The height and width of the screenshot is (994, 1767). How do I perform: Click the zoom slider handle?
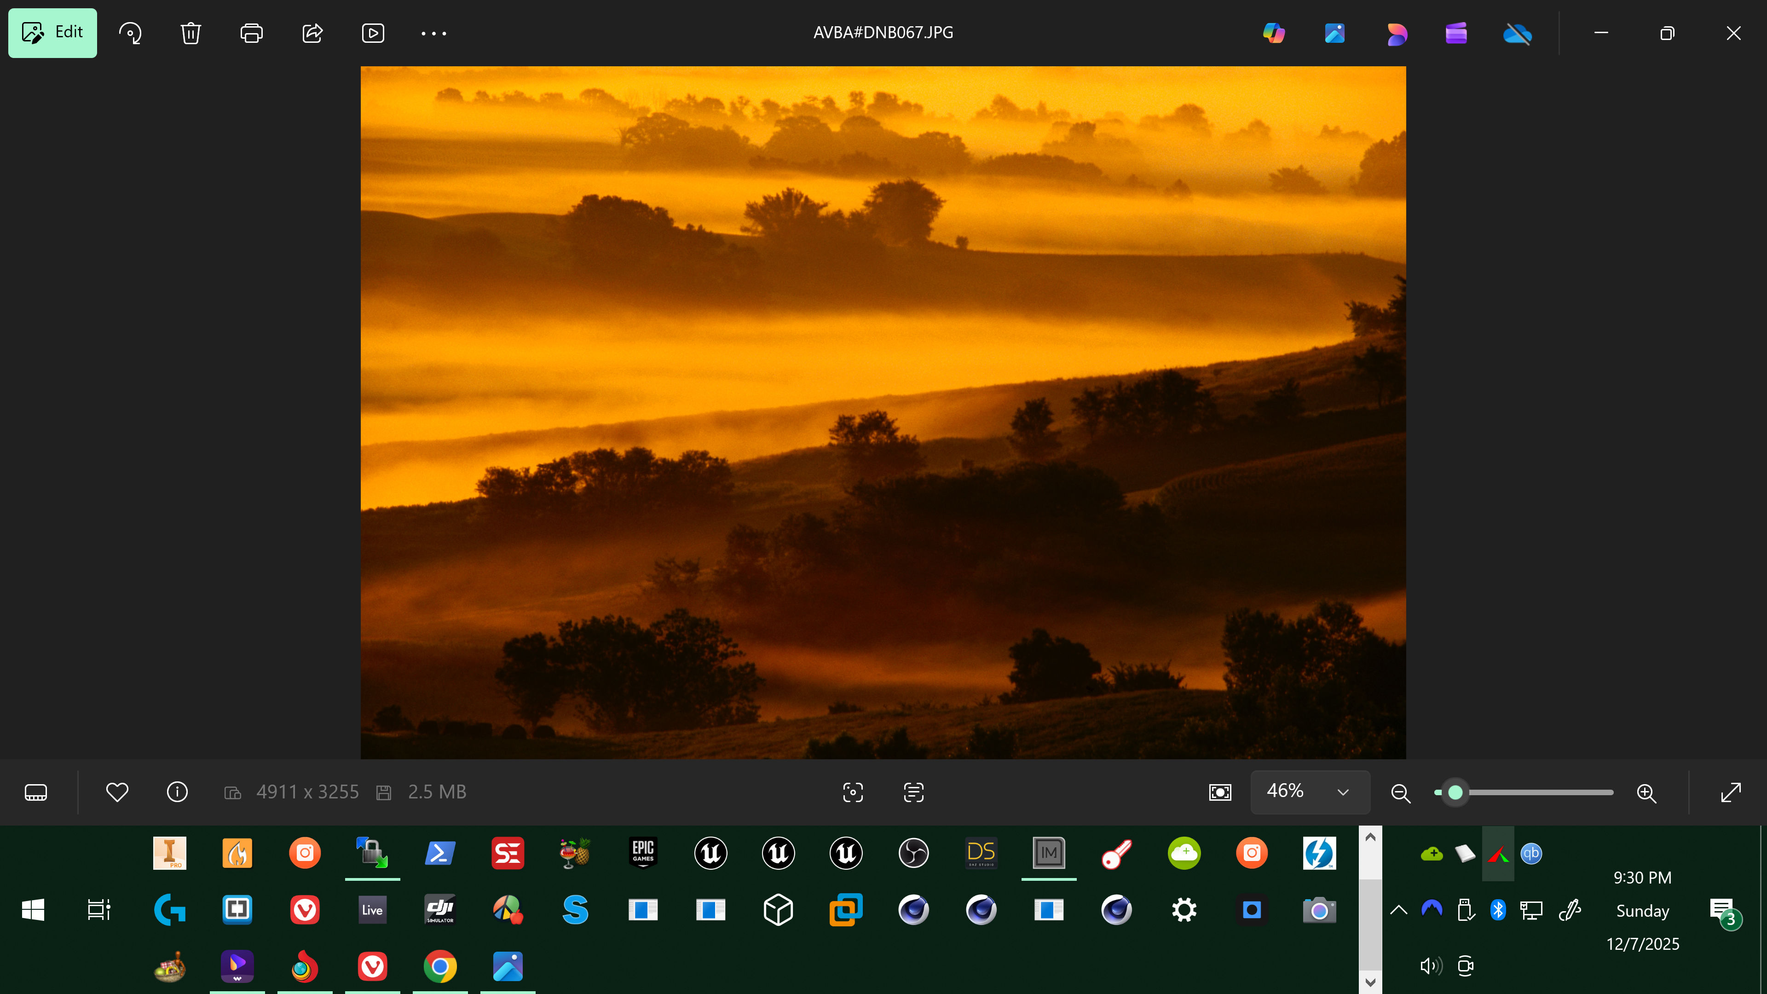(x=1455, y=792)
